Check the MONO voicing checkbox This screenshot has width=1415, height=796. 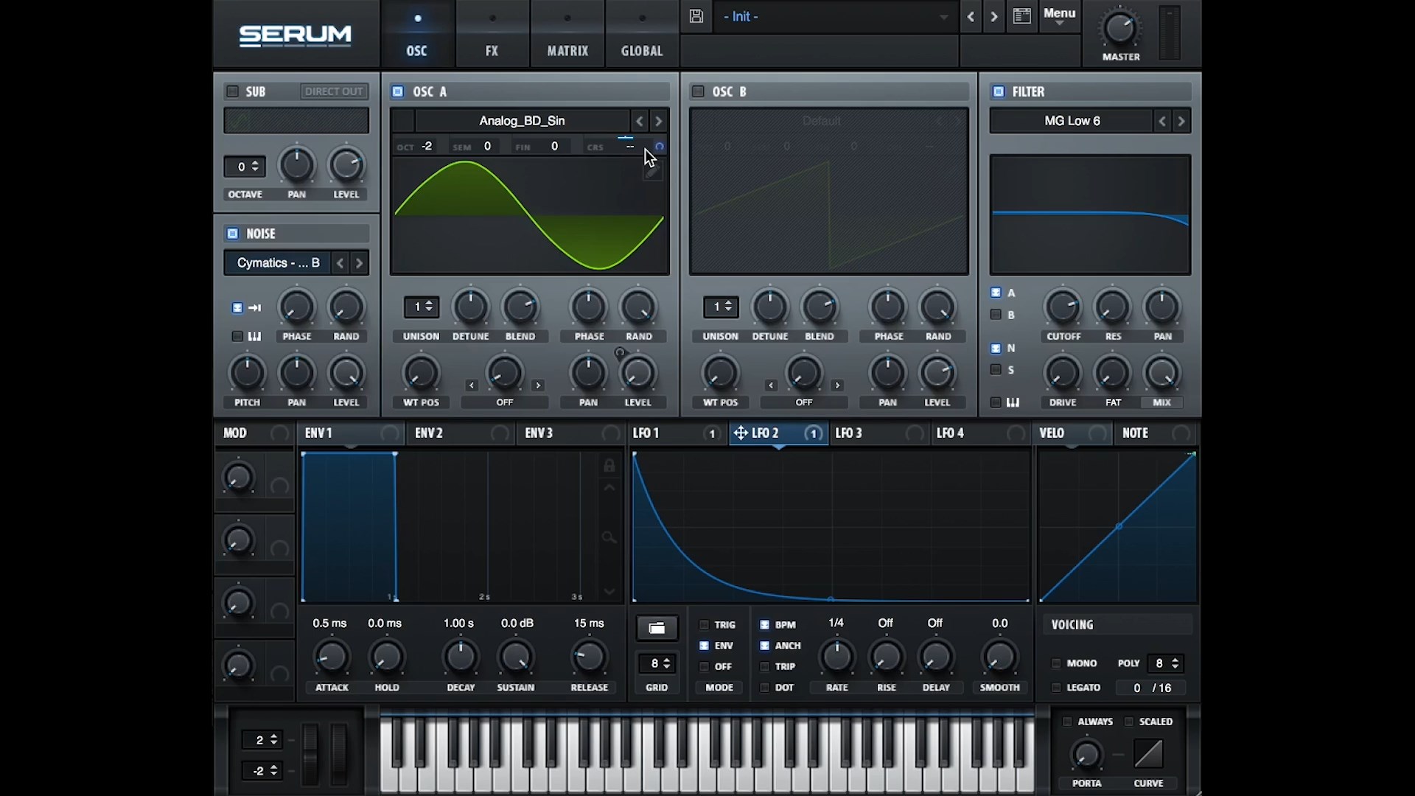pos(1056,663)
